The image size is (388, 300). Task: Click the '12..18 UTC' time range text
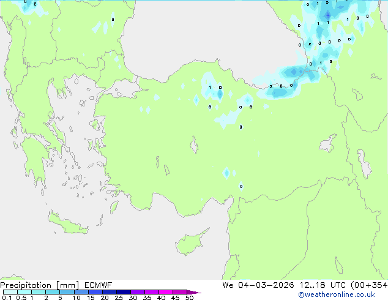[323, 285]
